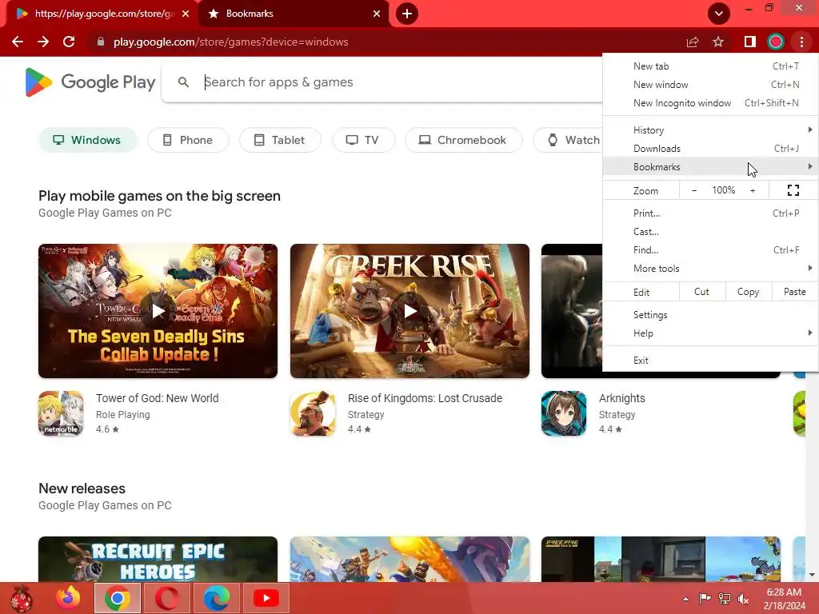
Task: Launch Firefox from the taskbar
Action: click(x=69, y=598)
